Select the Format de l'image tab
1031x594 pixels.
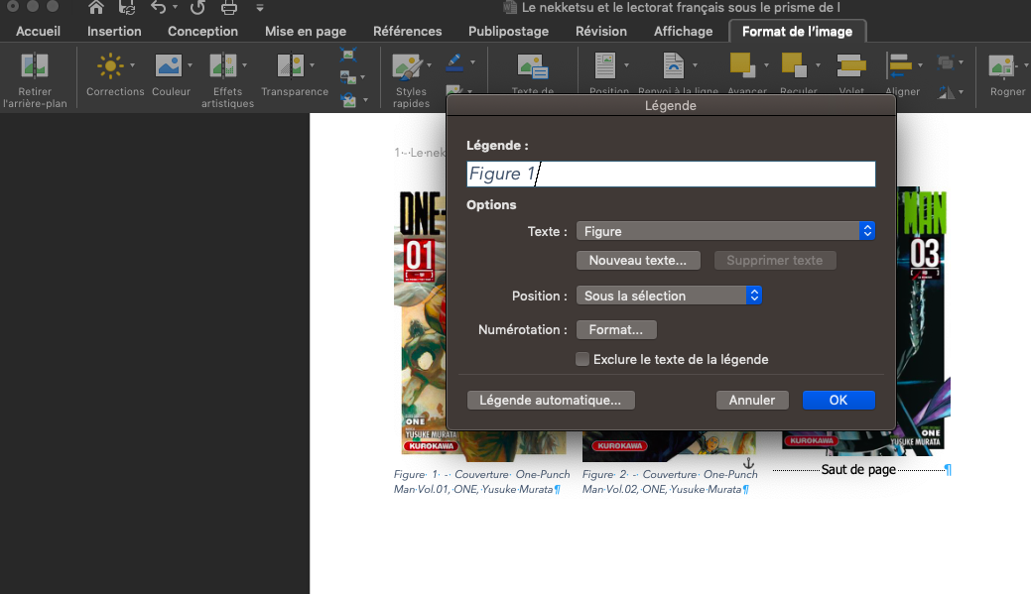click(798, 31)
